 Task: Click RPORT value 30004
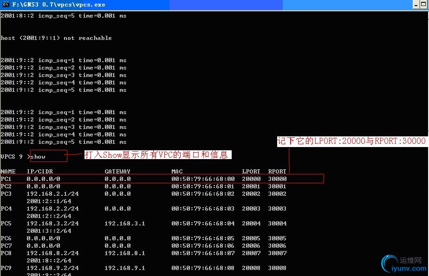[277, 223]
